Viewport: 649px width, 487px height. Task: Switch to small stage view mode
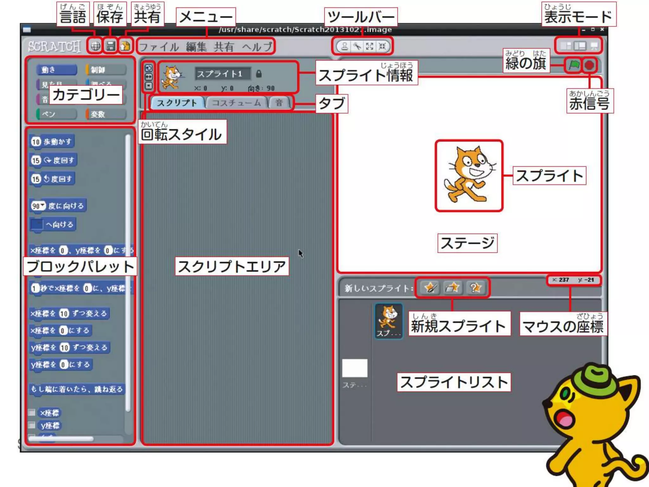pos(566,46)
